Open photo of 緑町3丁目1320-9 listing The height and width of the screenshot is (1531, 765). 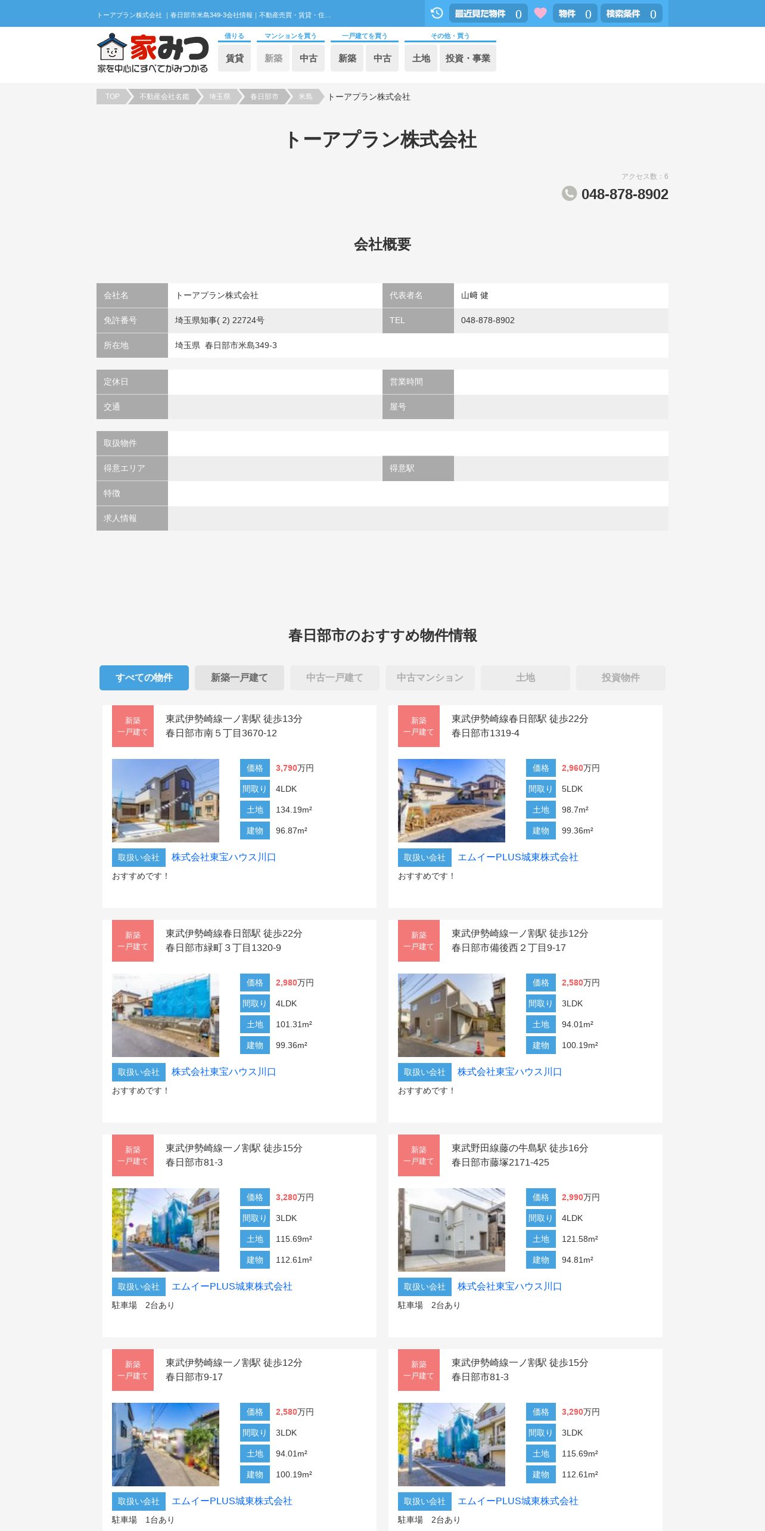click(166, 1015)
